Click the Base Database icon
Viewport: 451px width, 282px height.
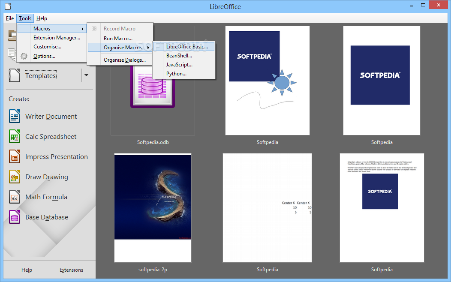pos(15,217)
